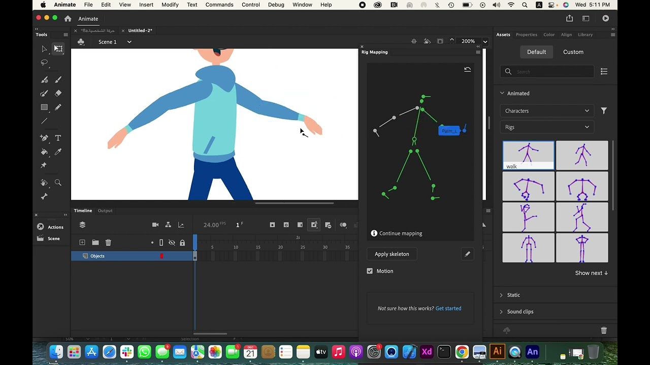Show parenting view in timeline
The width and height of the screenshot is (650, 365).
(168, 225)
